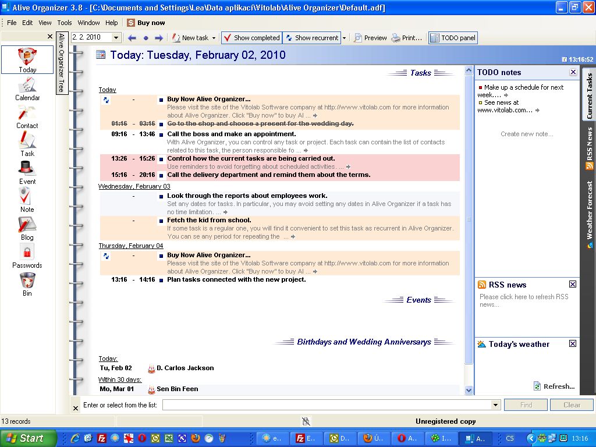Click the calendar icon beside Today heading
This screenshot has width=596, height=447.
(x=101, y=54)
